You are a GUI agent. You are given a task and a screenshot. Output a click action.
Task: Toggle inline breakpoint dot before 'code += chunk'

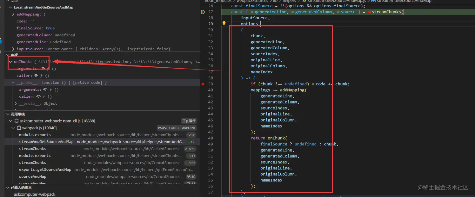click(x=313, y=84)
